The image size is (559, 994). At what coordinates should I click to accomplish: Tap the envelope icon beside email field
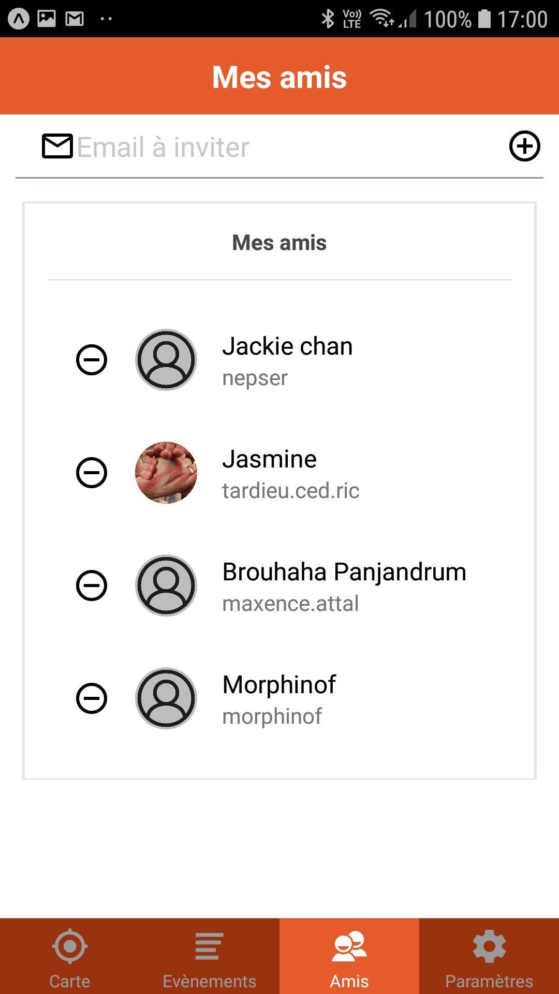click(57, 146)
